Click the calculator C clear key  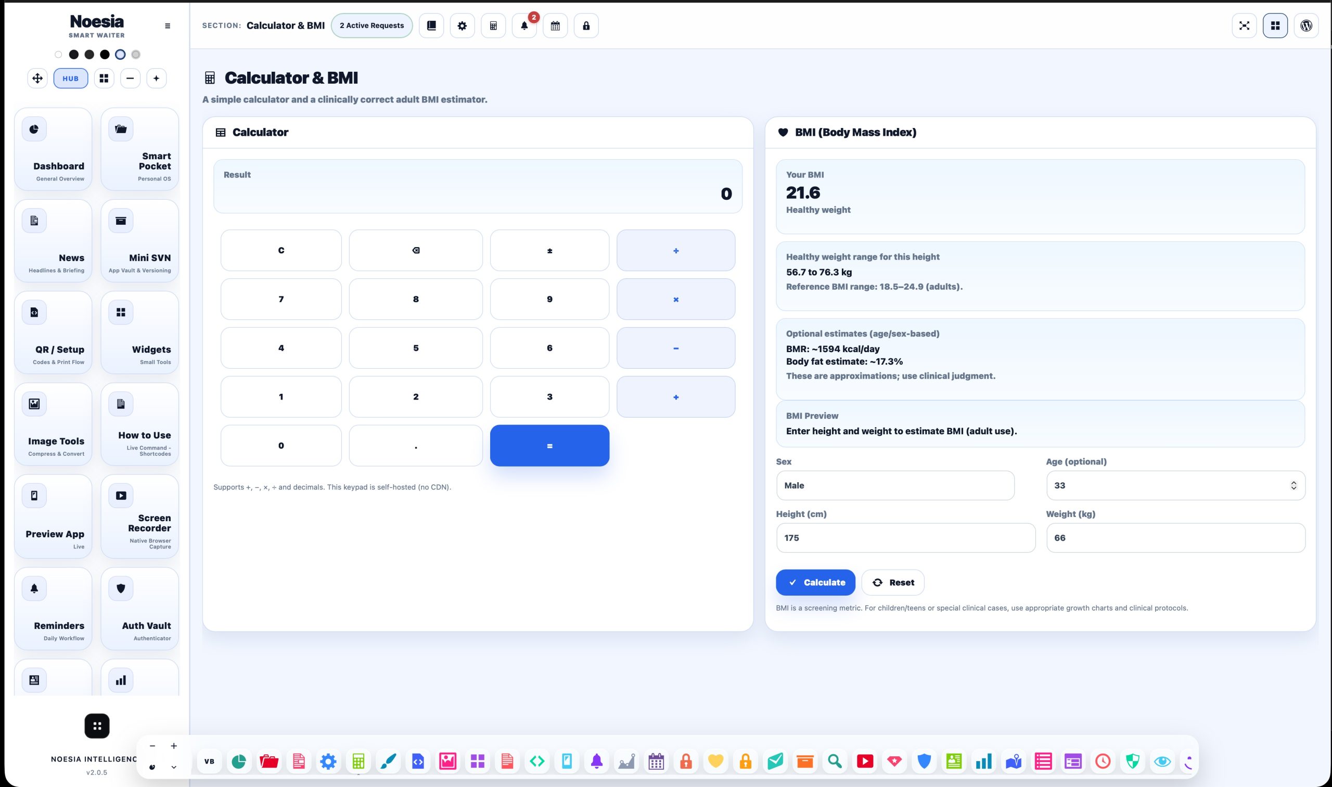(281, 250)
